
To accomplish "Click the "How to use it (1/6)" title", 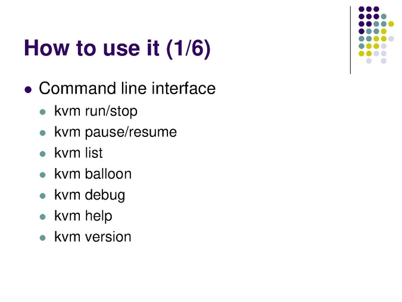I will (x=117, y=48).
